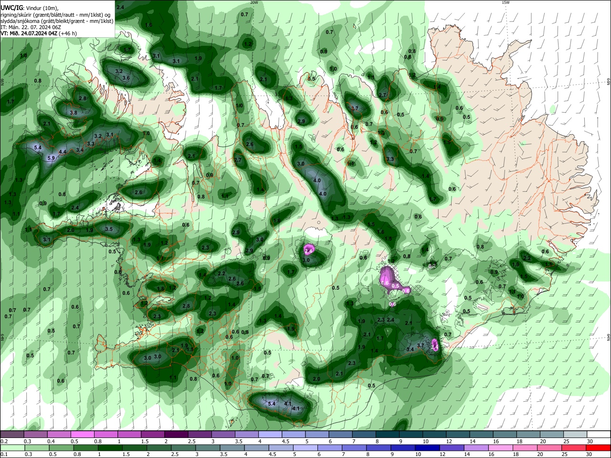
Task: Click the '64N' latitude label on right edge
Action: pyautogui.click(x=609, y=337)
